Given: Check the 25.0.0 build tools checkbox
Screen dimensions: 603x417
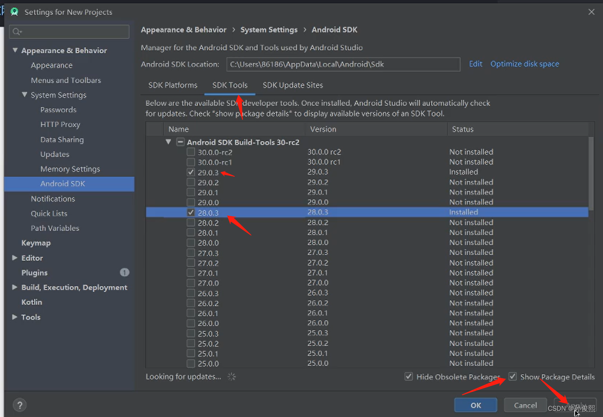Looking at the screenshot, I should click(191, 363).
